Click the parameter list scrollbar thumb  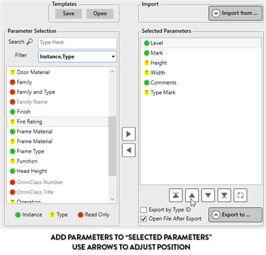(112, 146)
